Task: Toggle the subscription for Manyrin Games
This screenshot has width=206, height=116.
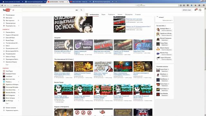Action: coord(166,50)
